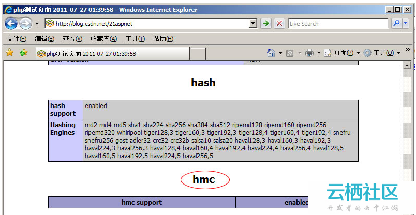The width and height of the screenshot is (416, 215).
Task: Open the 编辑(E) menu
Action: pyautogui.click(x=44, y=39)
